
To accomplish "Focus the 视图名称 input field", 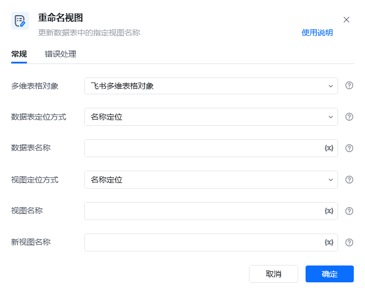I will 211,211.
